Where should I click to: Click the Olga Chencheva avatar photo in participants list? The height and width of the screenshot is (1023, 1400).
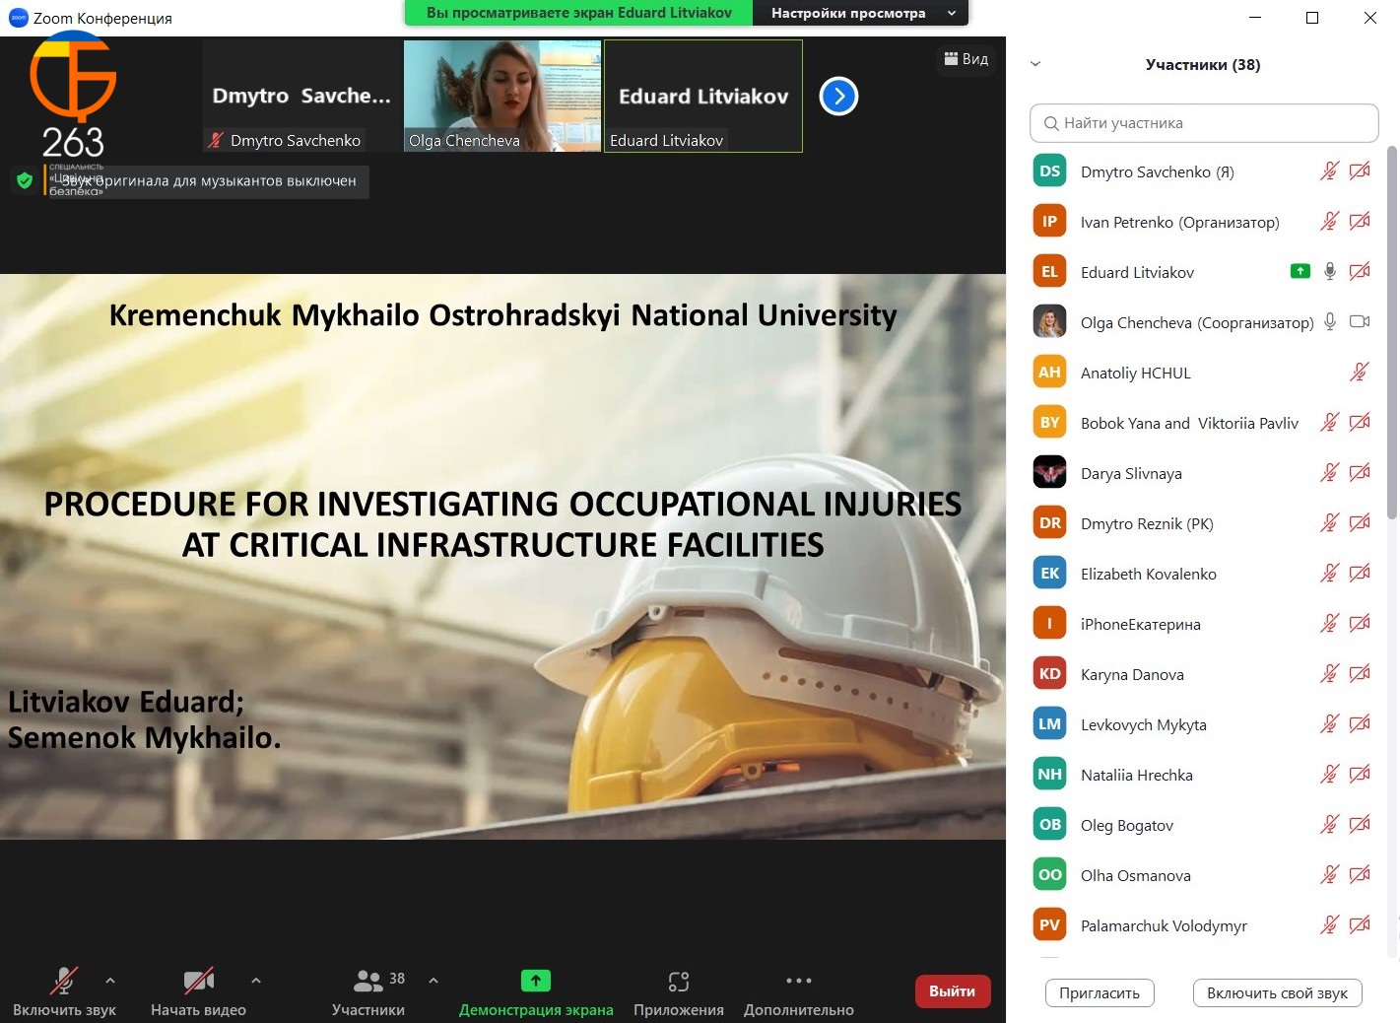[1049, 321]
